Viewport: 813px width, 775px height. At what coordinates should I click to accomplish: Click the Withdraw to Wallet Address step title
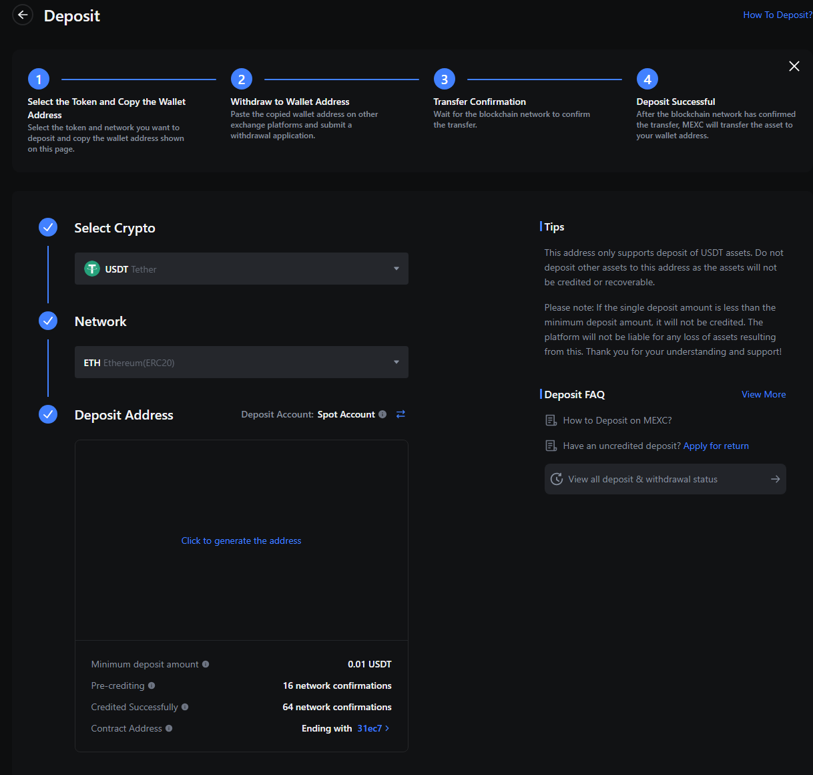coord(290,102)
